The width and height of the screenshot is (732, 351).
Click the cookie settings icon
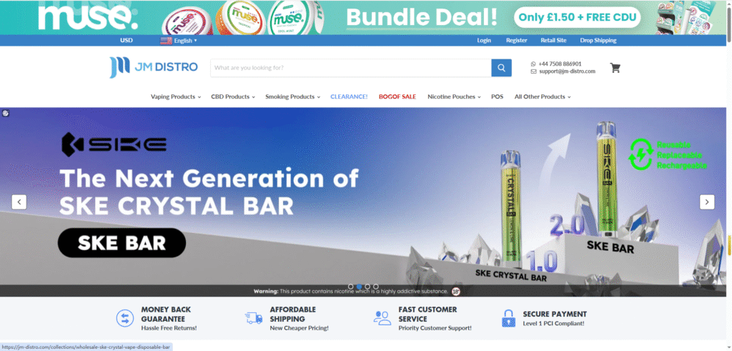pyautogui.click(x=6, y=113)
